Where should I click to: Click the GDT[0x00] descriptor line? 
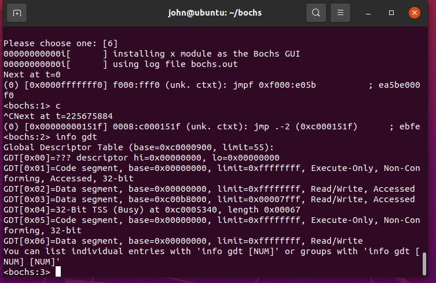(x=141, y=158)
